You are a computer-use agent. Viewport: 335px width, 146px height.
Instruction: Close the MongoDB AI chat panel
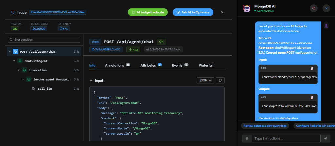326,8
